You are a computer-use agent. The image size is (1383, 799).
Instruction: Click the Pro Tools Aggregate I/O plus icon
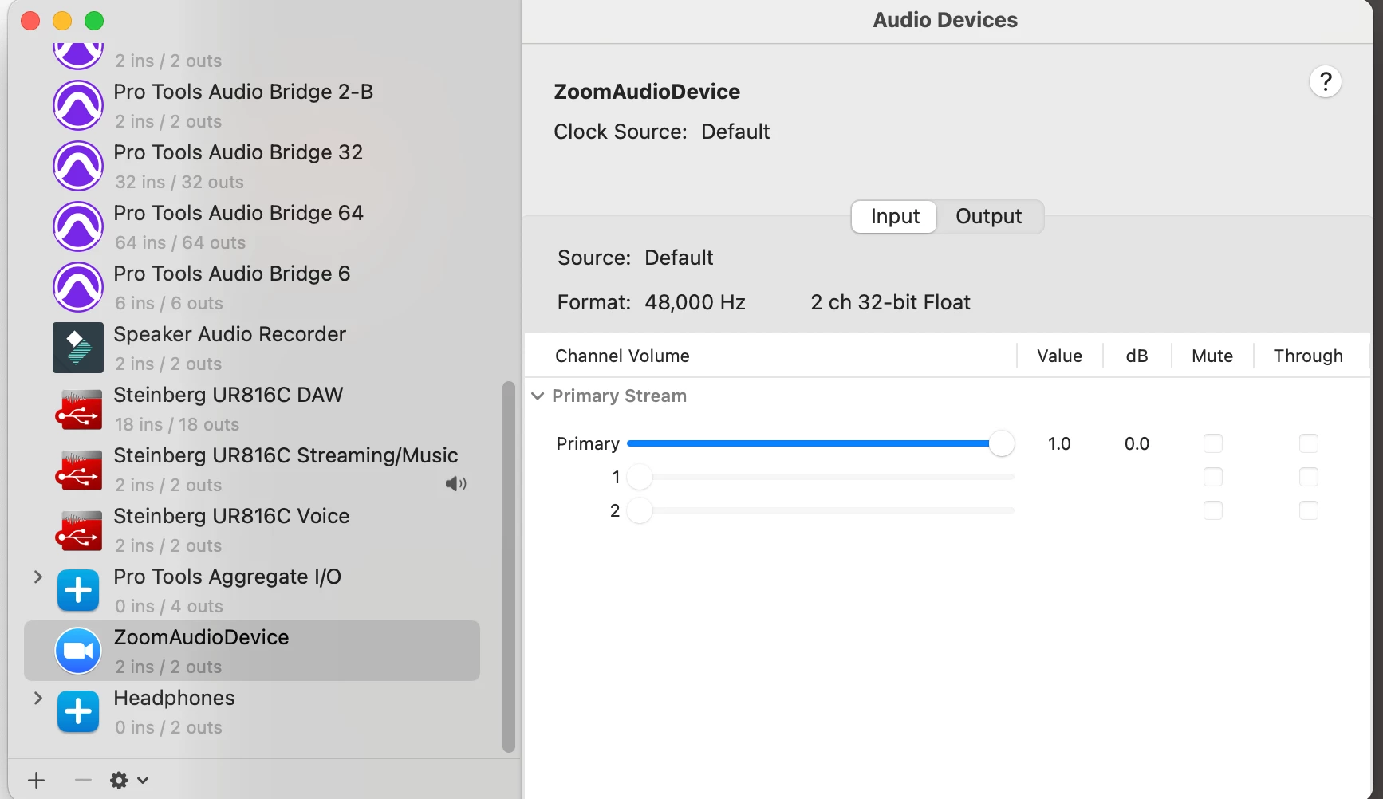[78, 590]
